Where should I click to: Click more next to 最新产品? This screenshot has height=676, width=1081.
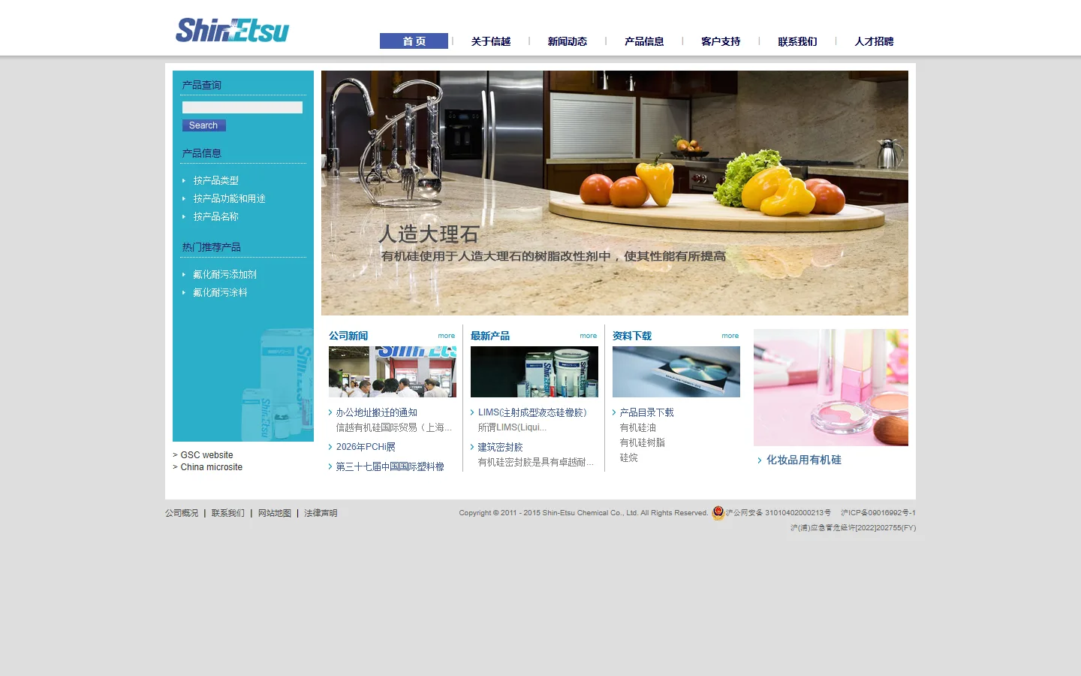(x=589, y=336)
